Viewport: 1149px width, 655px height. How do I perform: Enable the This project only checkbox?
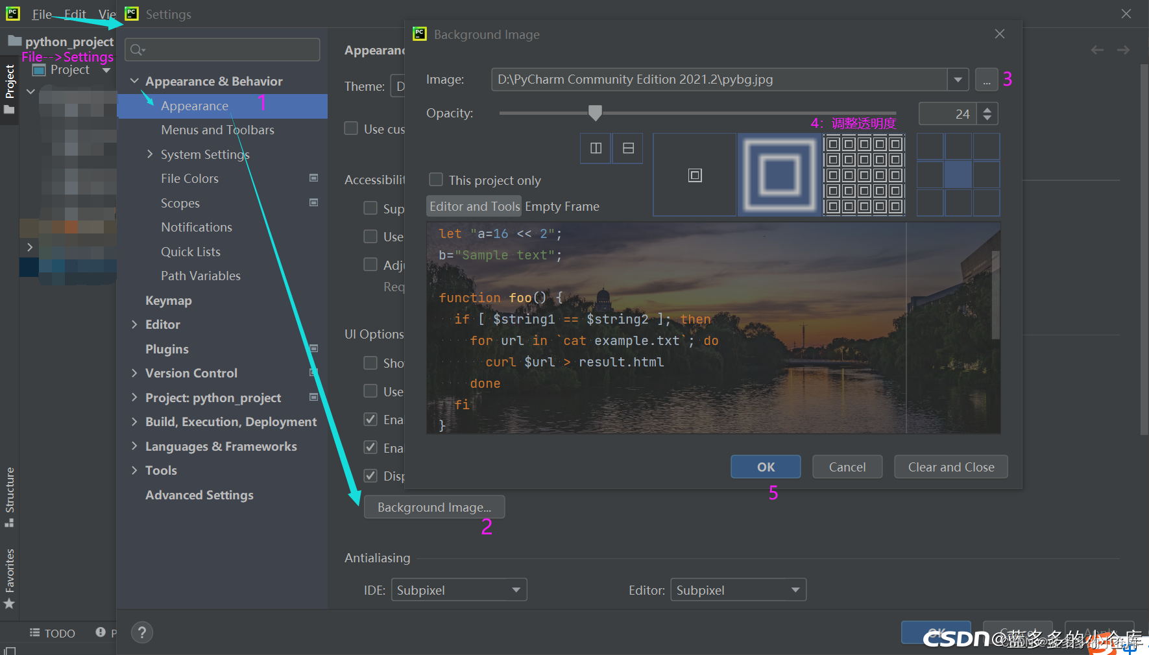point(436,180)
